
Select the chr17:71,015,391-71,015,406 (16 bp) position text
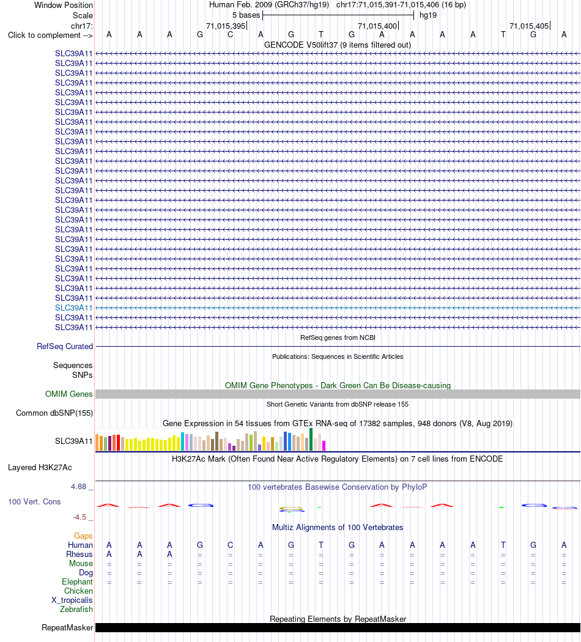click(x=401, y=5)
